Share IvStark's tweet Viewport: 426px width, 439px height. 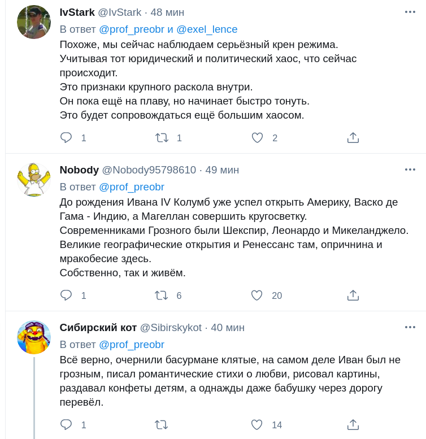pos(353,137)
